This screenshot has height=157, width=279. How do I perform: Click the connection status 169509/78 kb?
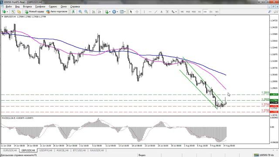pyautogui.click(x=264, y=155)
